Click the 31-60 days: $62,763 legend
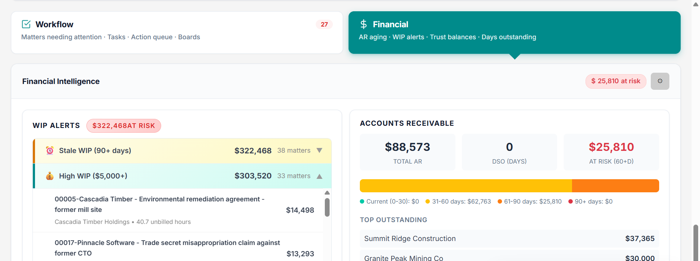700x261 pixels. pyautogui.click(x=458, y=201)
